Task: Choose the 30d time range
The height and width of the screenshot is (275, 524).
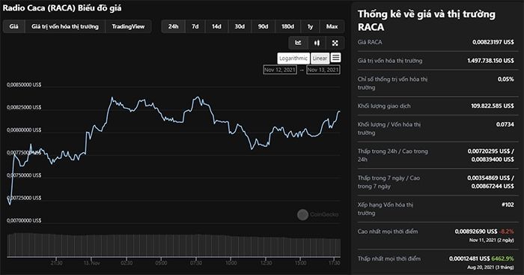Action: pyautogui.click(x=240, y=26)
